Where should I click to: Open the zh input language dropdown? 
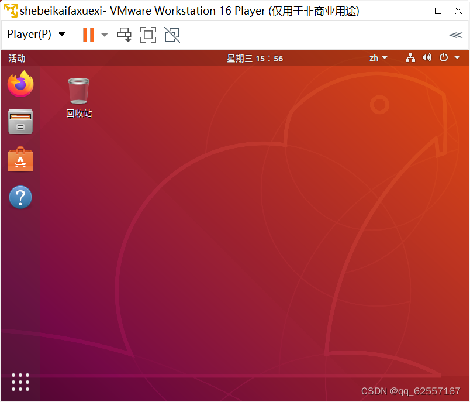[378, 58]
